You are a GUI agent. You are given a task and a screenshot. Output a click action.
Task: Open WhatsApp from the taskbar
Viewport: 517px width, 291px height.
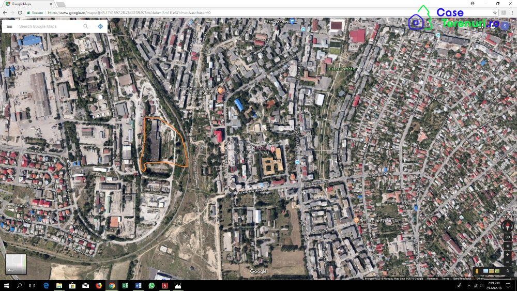pos(151,285)
